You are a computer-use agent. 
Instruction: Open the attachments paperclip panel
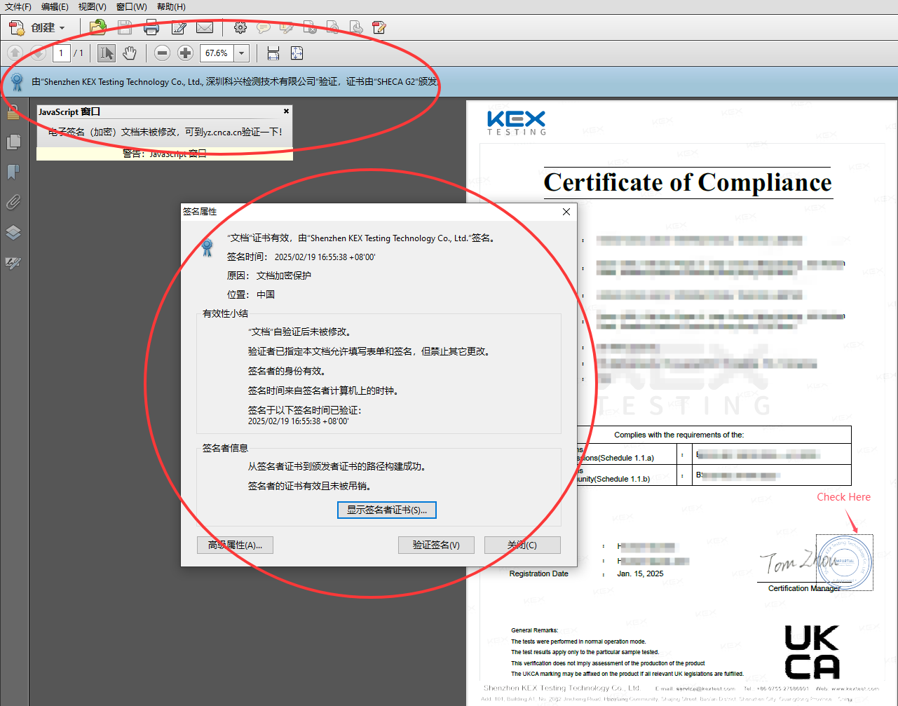point(13,203)
